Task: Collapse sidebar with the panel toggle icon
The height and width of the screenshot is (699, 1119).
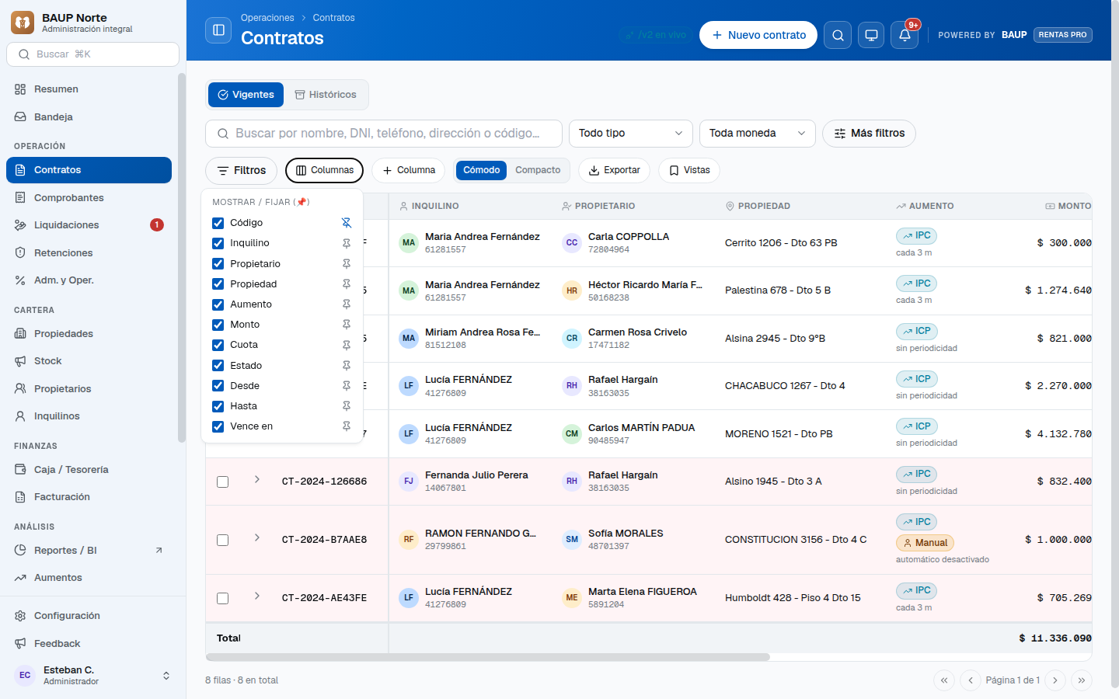Action: point(218,30)
